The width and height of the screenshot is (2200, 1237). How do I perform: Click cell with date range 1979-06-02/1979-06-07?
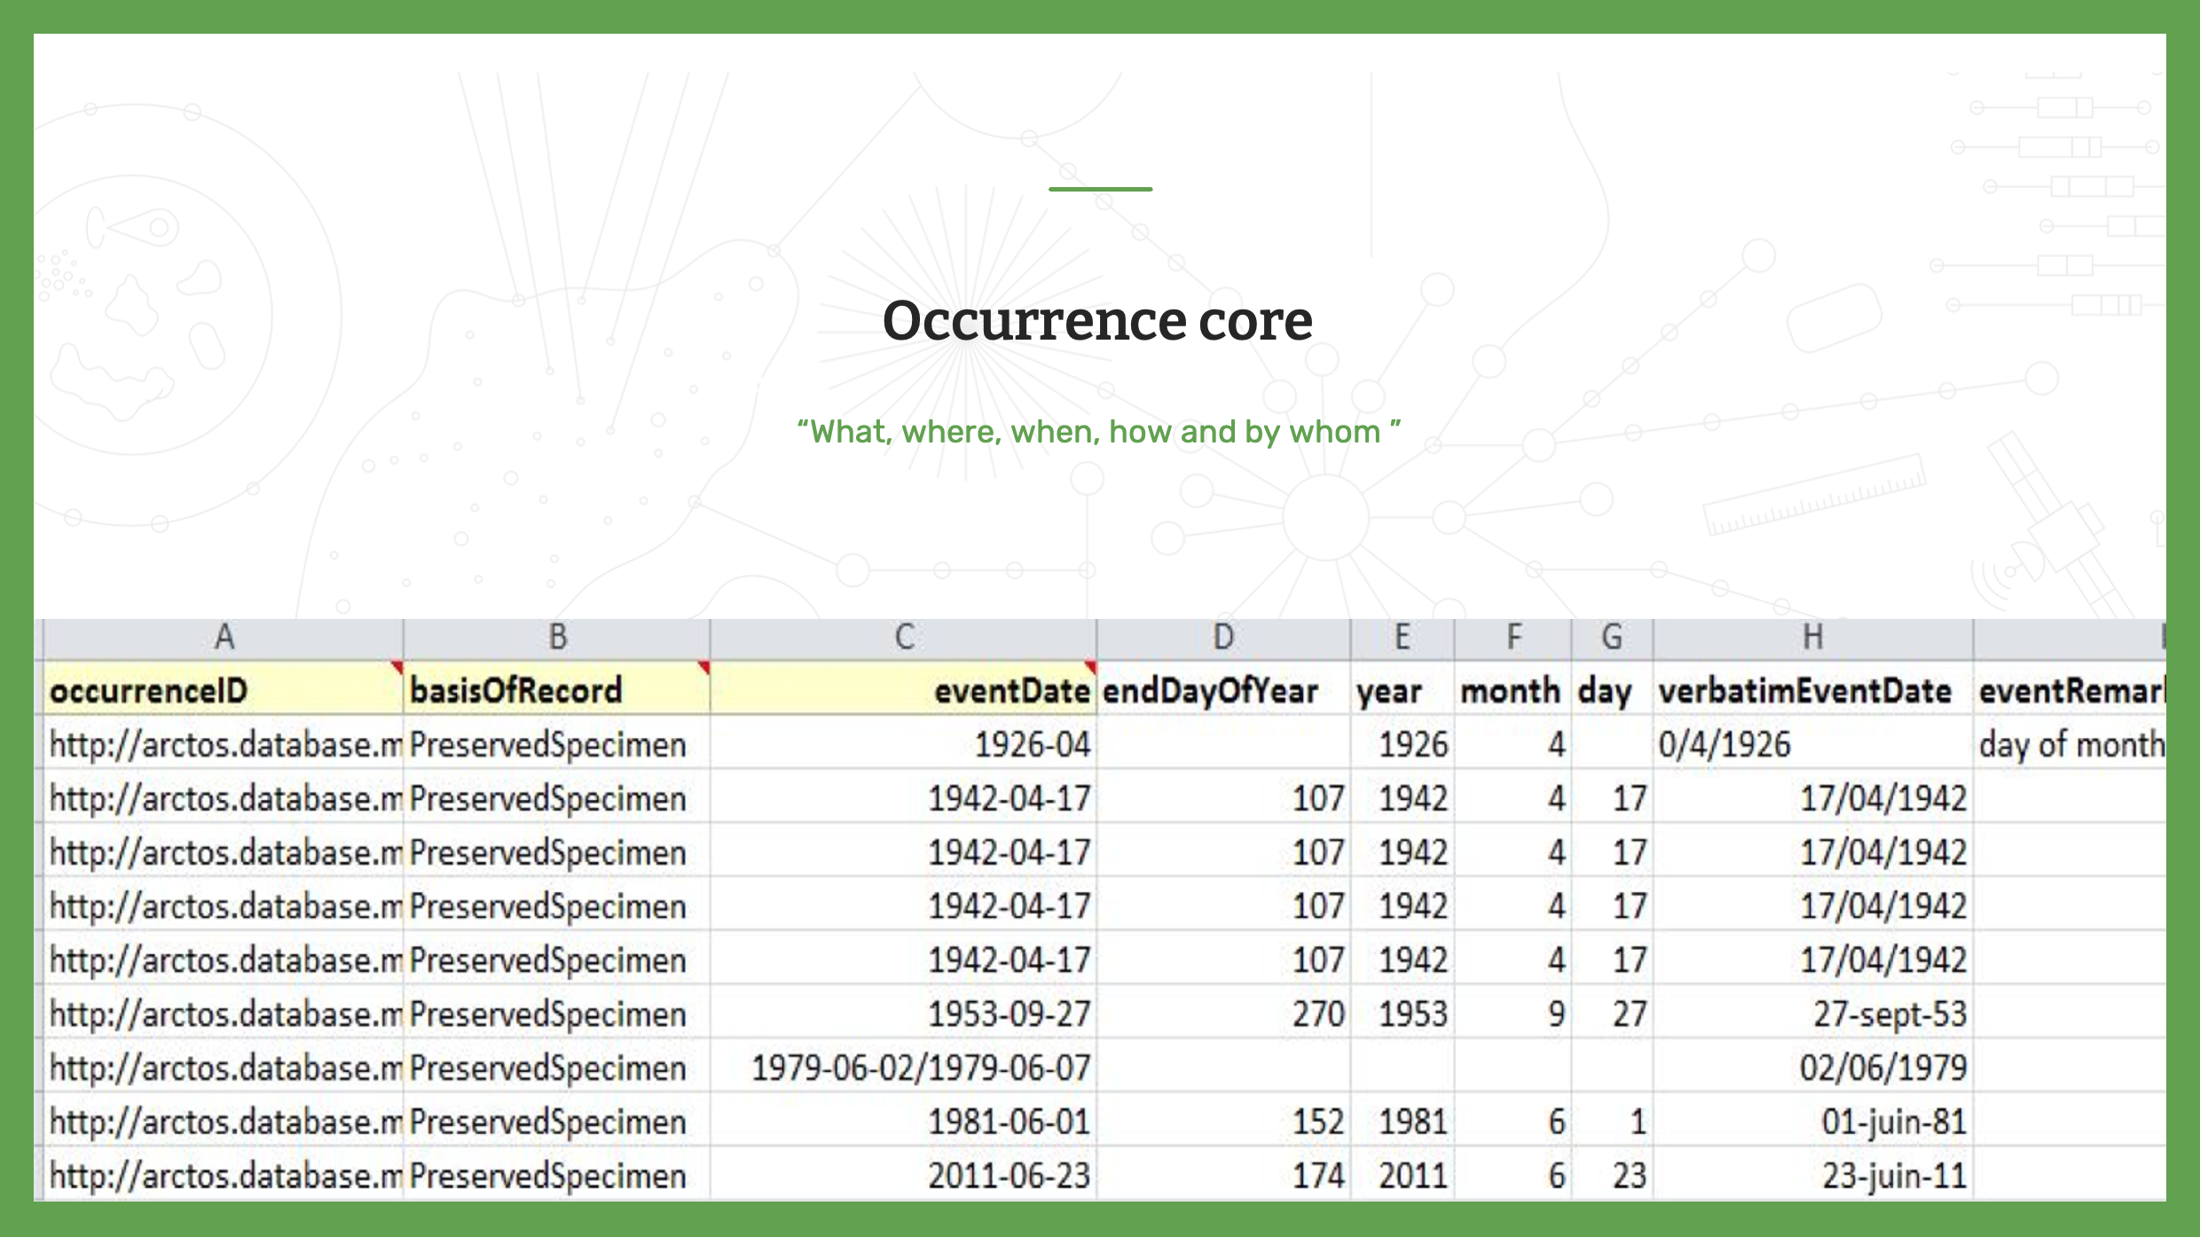click(921, 1068)
